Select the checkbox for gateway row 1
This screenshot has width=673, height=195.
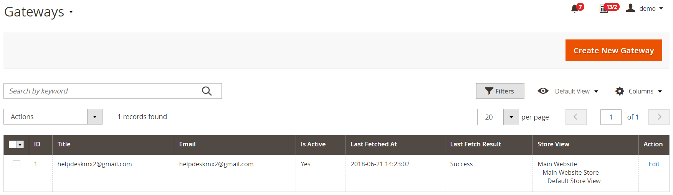tap(17, 164)
